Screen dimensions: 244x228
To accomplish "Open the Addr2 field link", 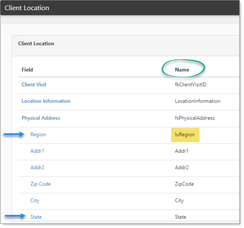I will click(37, 167).
